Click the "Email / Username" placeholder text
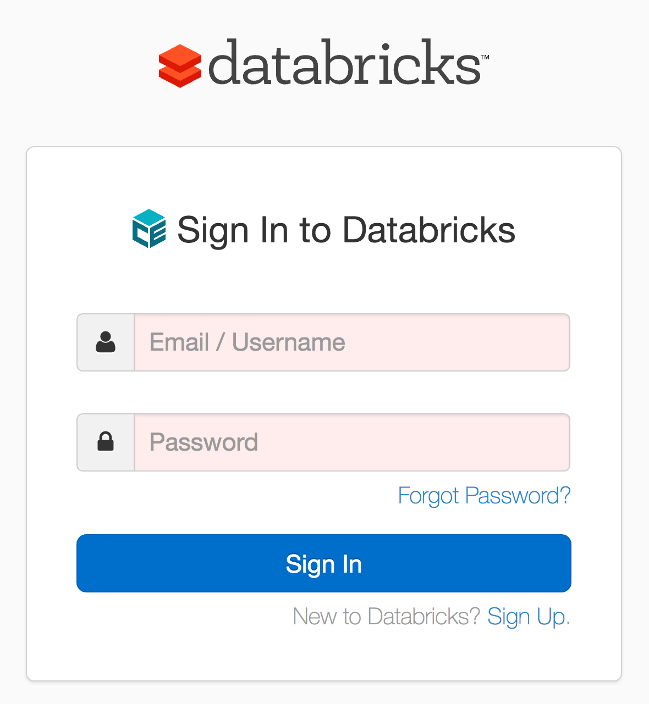The height and width of the screenshot is (704, 649). 247,342
